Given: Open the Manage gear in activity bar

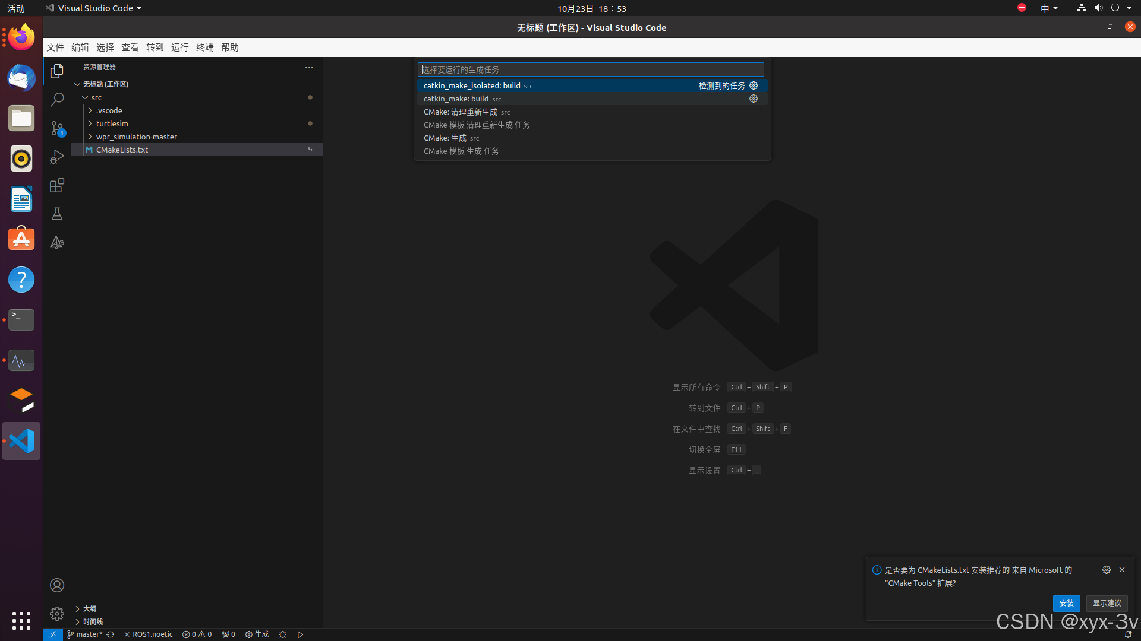Looking at the screenshot, I should point(57,614).
